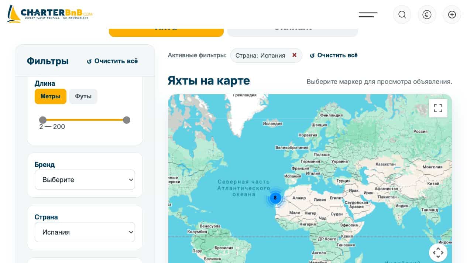467x263 pixels.
Task: Click Очистить всё next to active filters
Action: pos(334,55)
